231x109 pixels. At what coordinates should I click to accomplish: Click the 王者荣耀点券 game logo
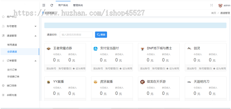49,49
